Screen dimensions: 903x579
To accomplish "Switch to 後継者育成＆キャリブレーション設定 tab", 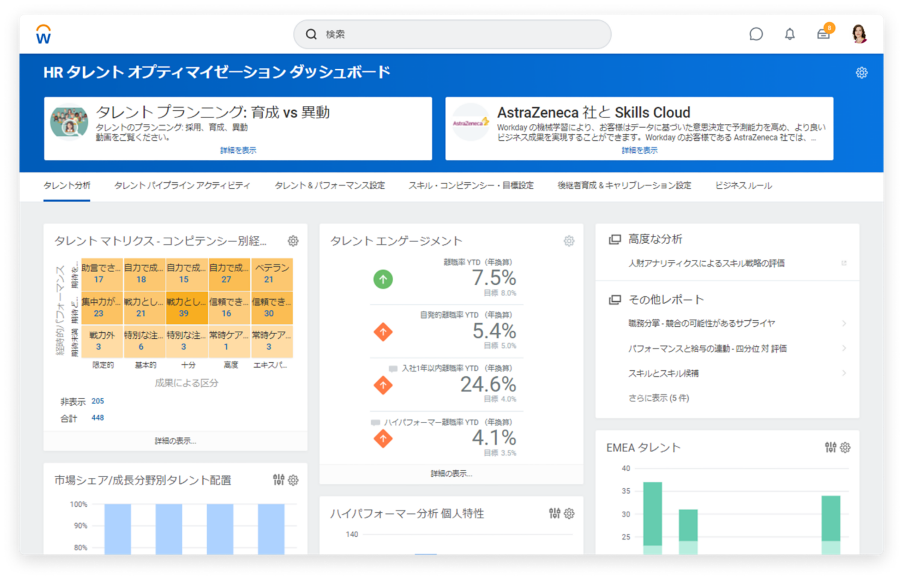I will pos(624,185).
